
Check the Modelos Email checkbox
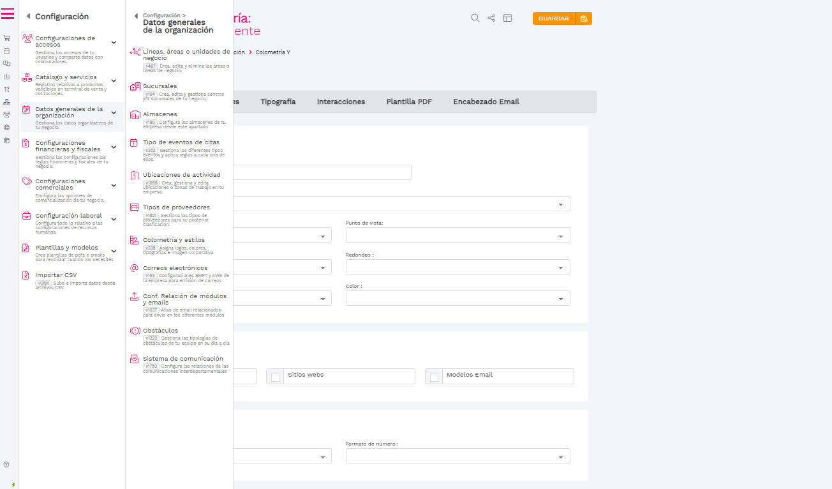tap(434, 377)
